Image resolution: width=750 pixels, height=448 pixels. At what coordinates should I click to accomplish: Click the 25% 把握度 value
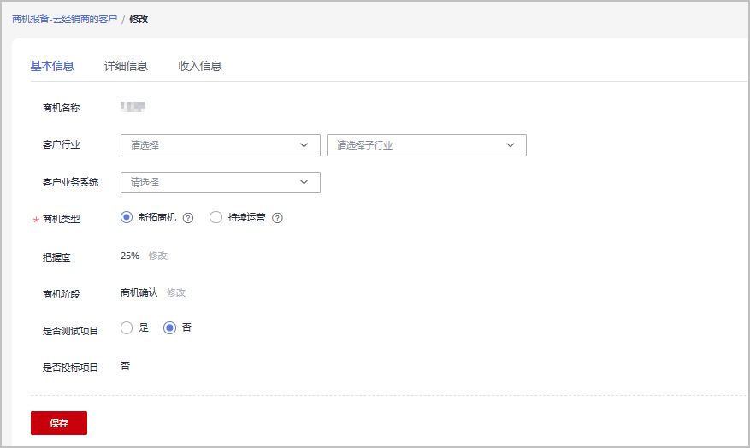coord(130,256)
